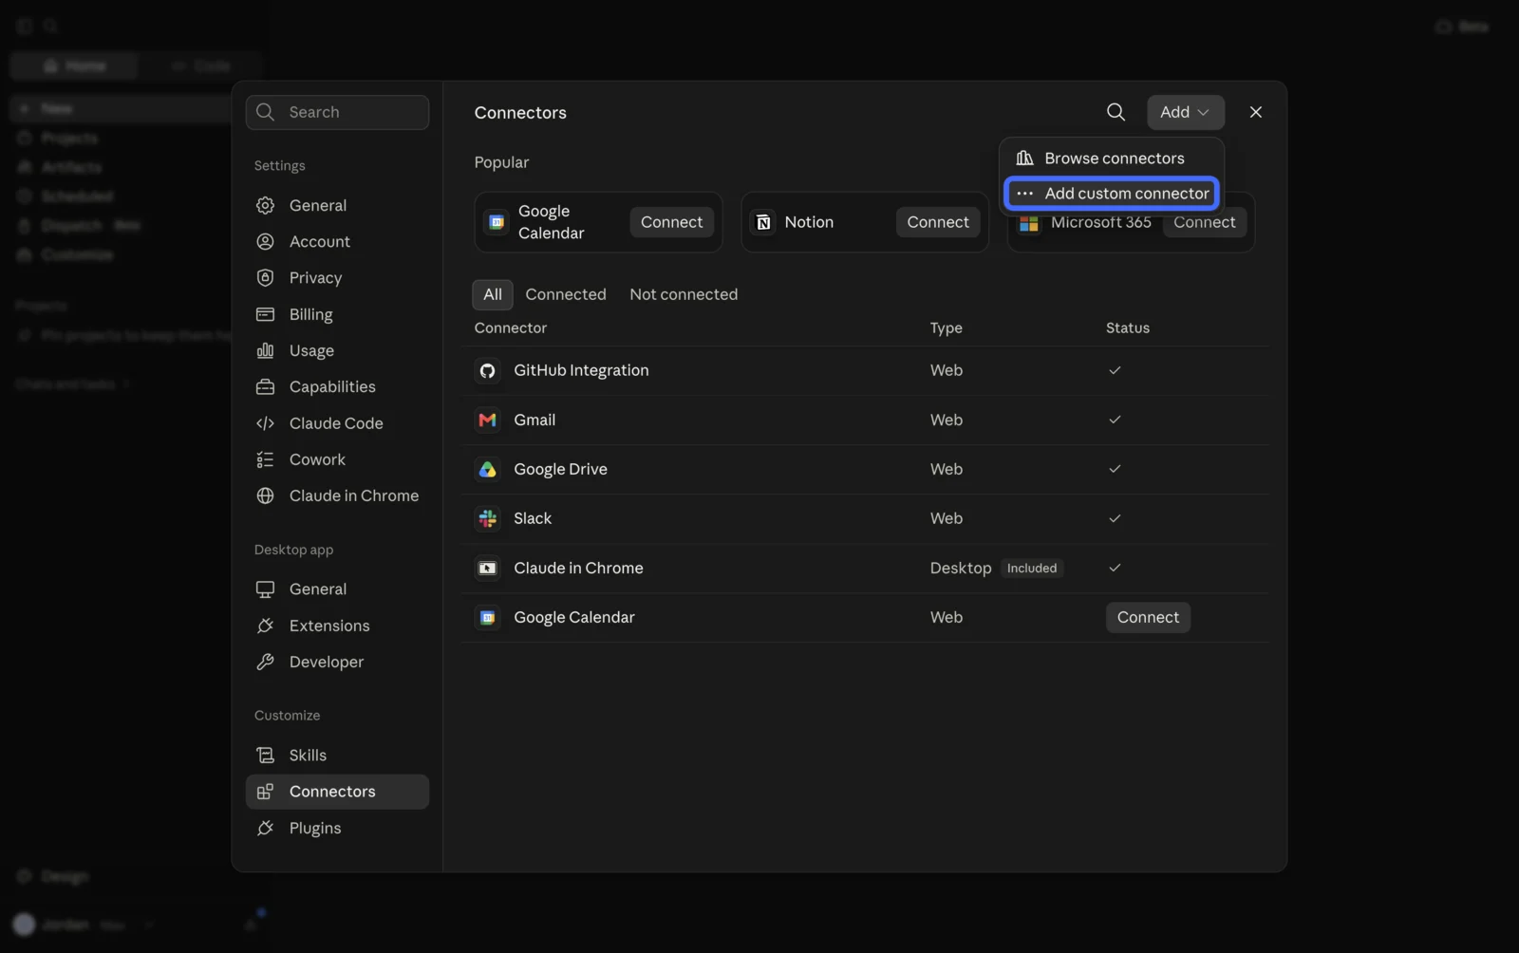Open General under Desktop app

[337, 589]
